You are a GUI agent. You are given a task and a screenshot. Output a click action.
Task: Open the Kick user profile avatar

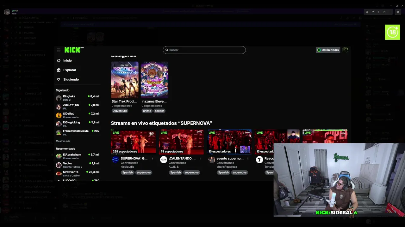coord(345,50)
